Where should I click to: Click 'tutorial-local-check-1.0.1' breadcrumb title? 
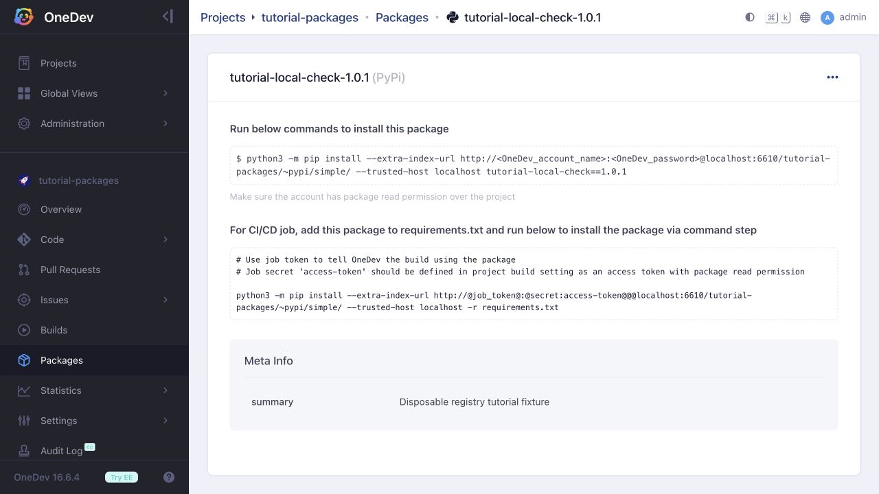click(x=533, y=17)
